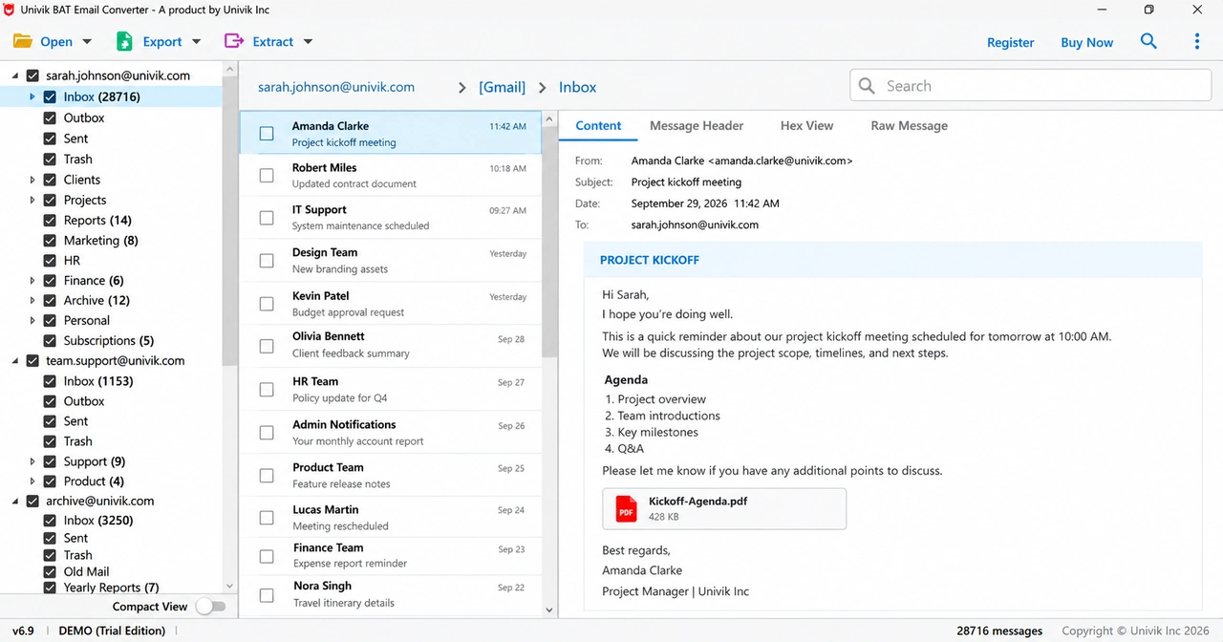
Task: Click the Inbox breadcrumb link
Action: [577, 87]
